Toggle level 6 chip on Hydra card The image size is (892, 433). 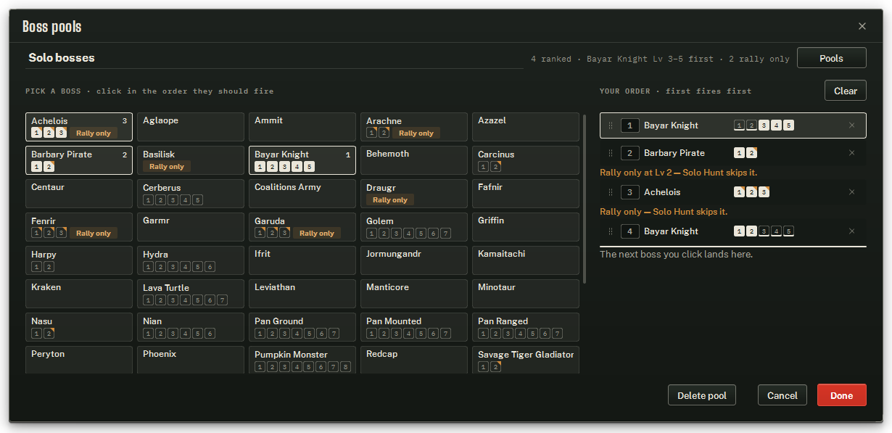coord(210,266)
